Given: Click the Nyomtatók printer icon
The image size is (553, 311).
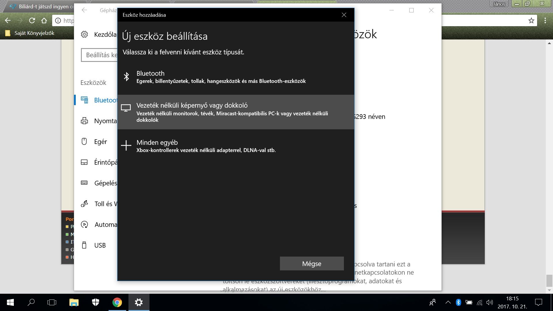Looking at the screenshot, I should [x=84, y=121].
